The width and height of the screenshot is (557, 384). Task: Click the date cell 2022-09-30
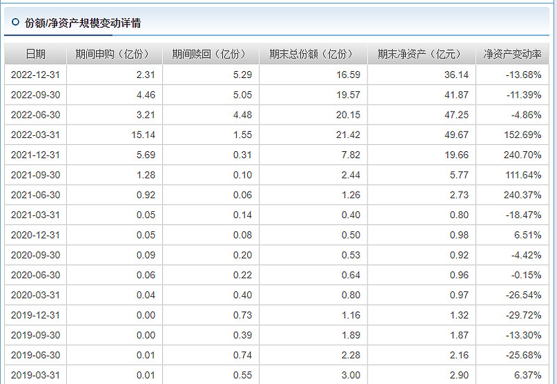point(36,95)
